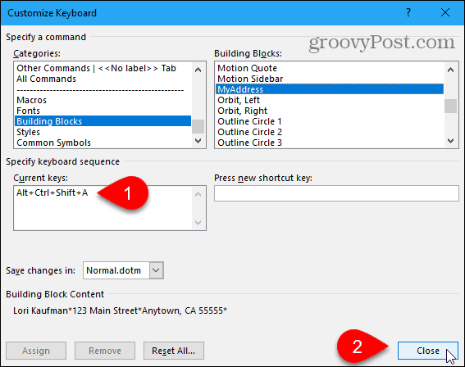
Task: Click the Help question mark icon
Action: [408, 13]
